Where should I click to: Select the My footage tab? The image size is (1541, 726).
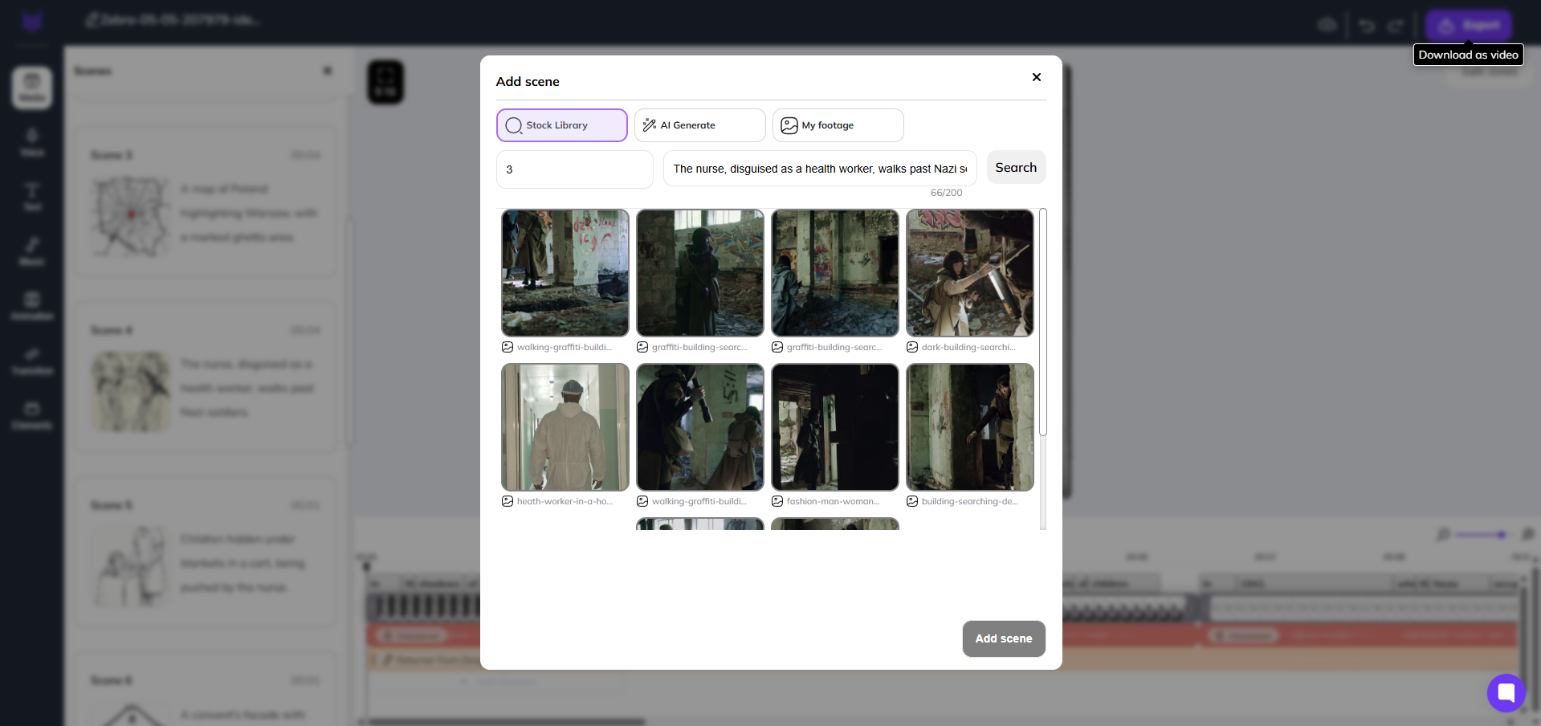click(838, 125)
